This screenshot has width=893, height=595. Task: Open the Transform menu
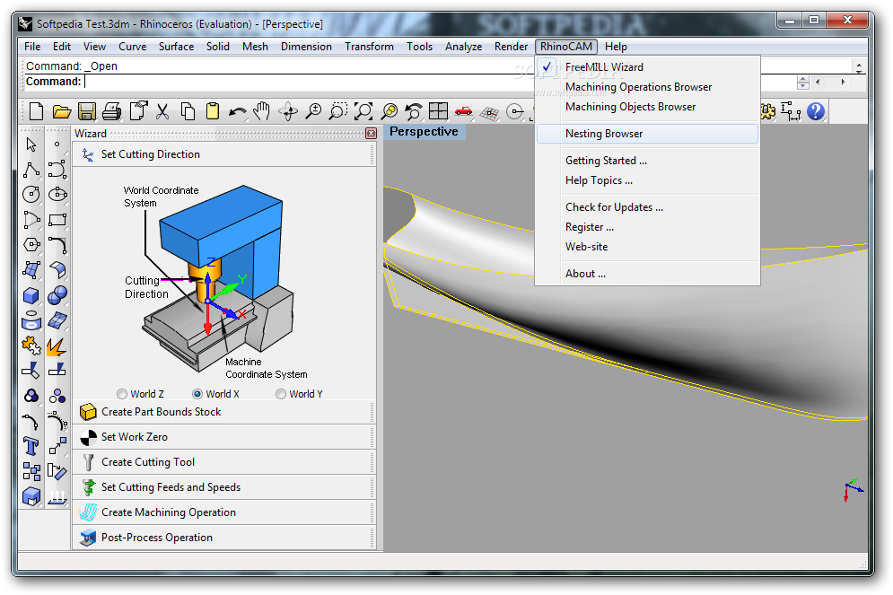[x=369, y=47]
